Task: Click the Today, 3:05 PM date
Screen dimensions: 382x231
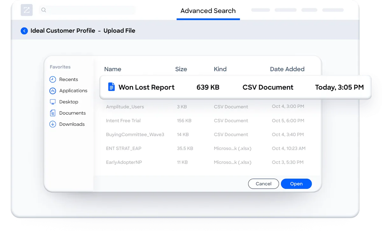Action: click(339, 87)
